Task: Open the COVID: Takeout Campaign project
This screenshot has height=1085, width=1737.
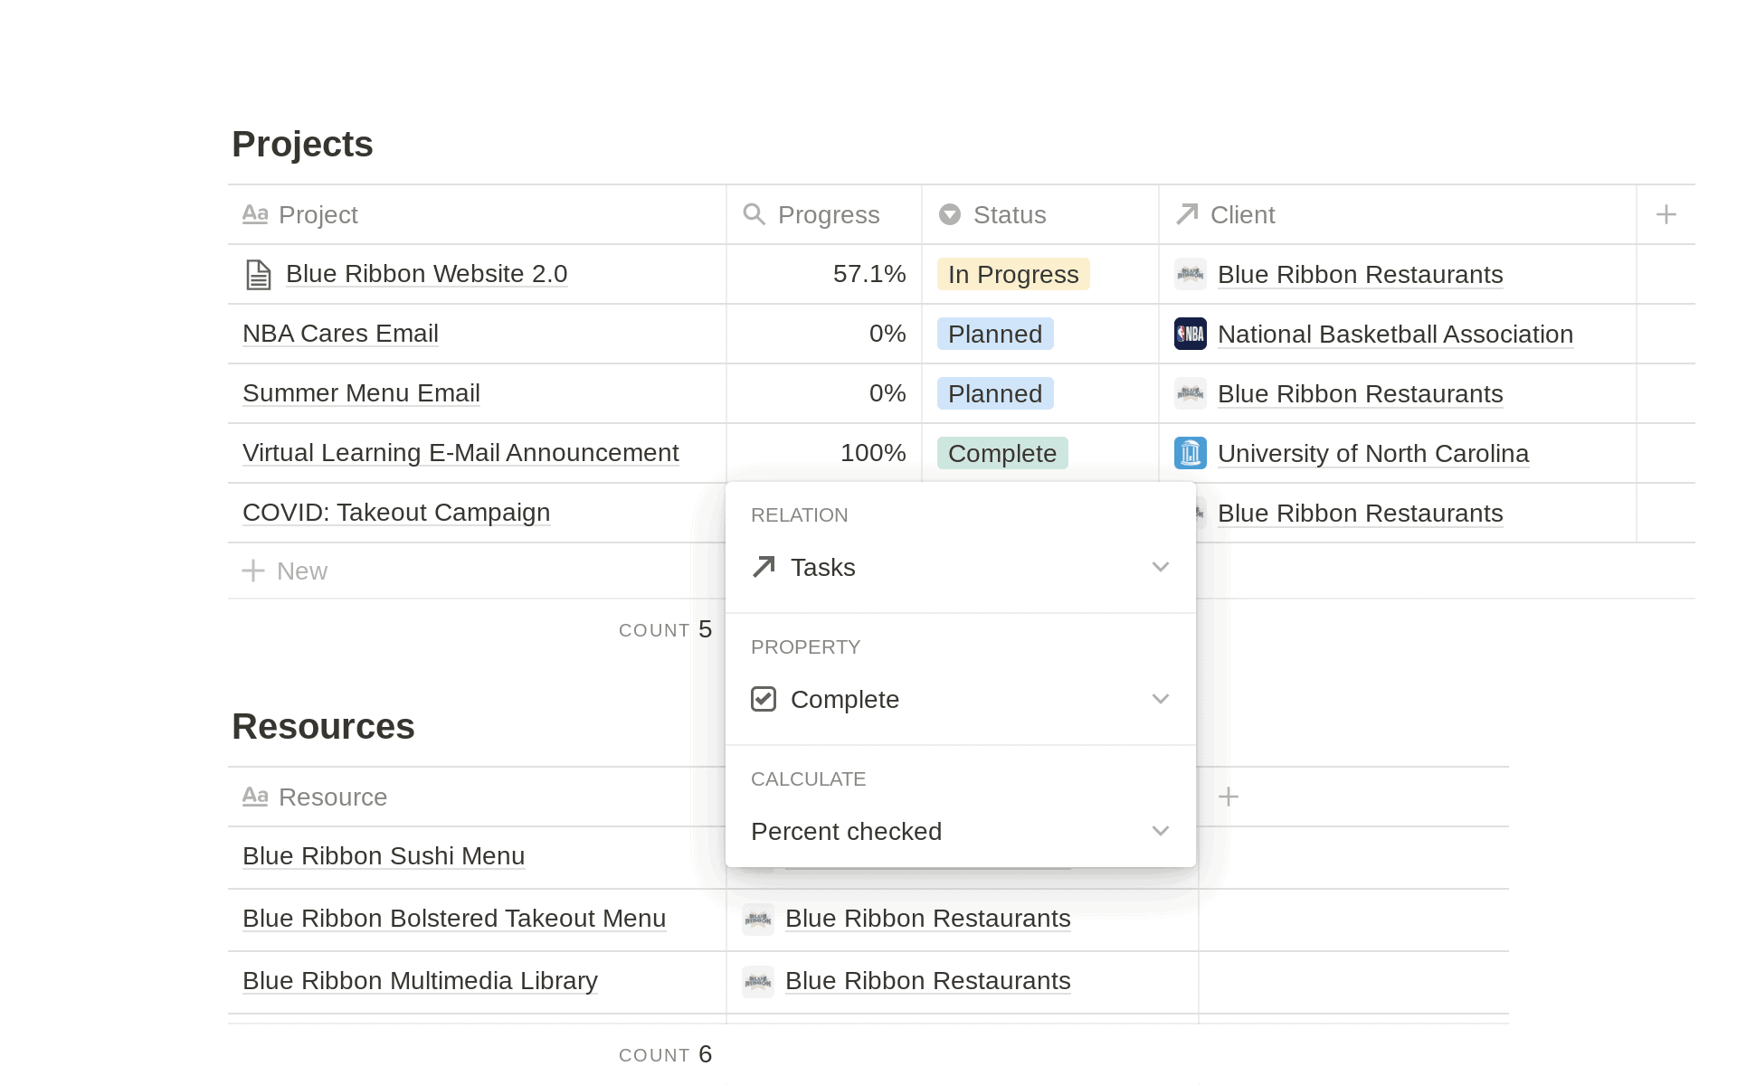Action: point(395,513)
